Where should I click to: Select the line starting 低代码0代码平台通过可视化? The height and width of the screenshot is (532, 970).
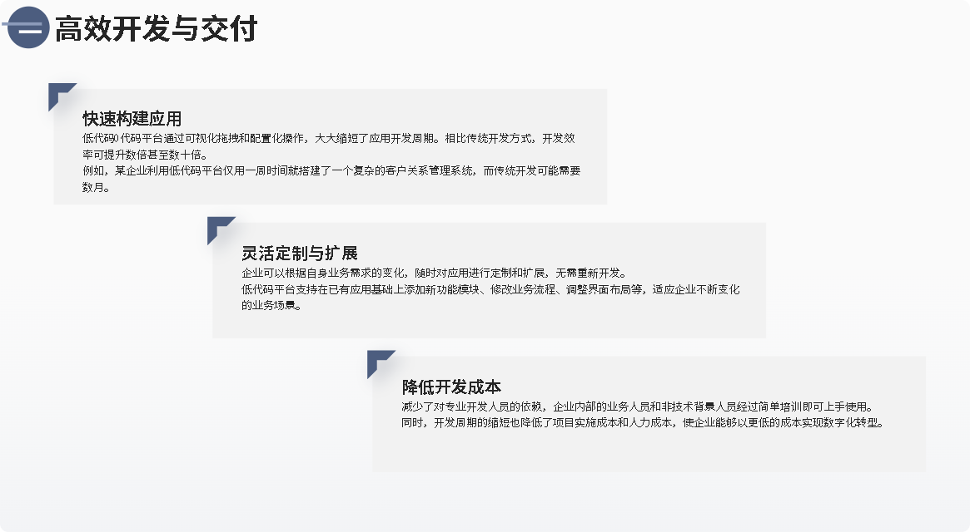tap(329, 139)
